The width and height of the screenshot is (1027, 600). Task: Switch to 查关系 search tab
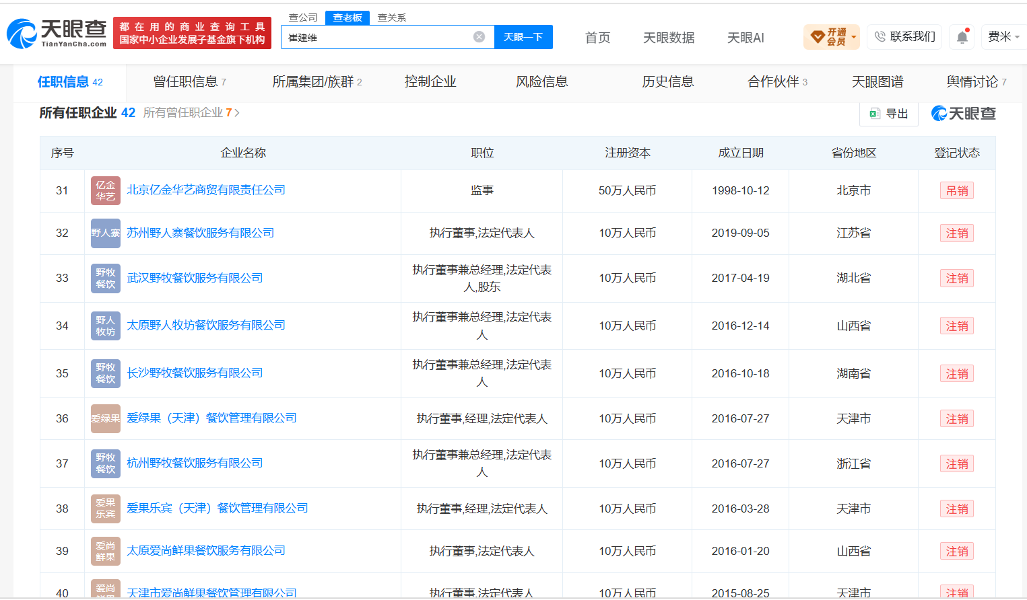tap(392, 17)
